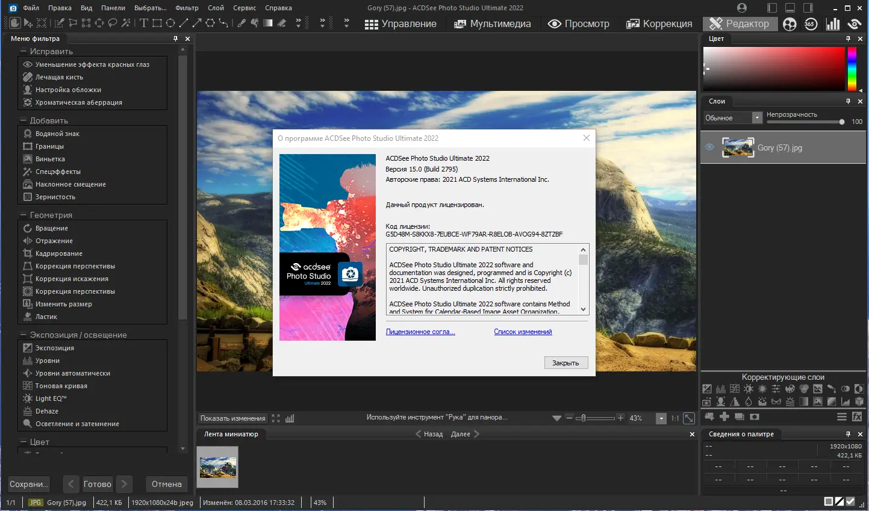This screenshot has width=869, height=511.
Task: Select the Text tool
Action: pyautogui.click(x=144, y=23)
